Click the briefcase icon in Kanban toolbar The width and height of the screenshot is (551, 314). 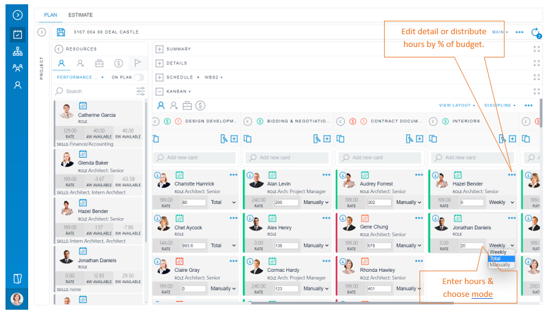click(187, 105)
